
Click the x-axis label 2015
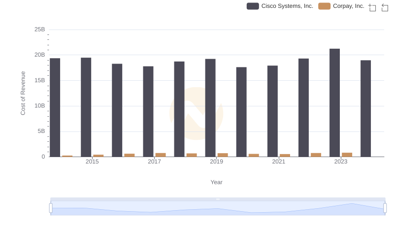(92, 162)
